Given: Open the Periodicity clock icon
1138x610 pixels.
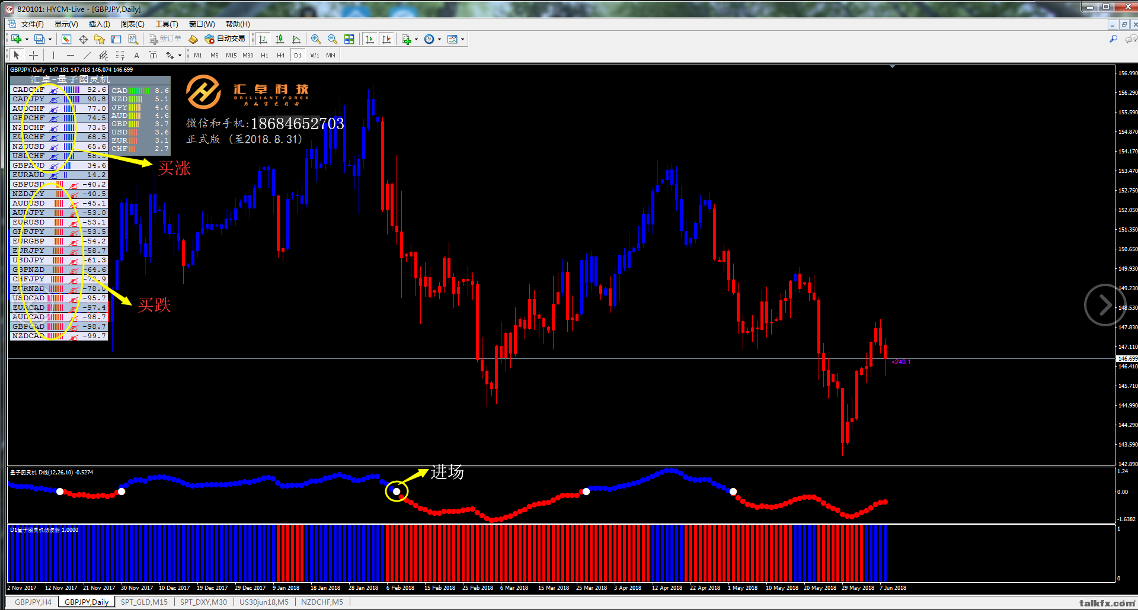Looking at the screenshot, I should point(429,39).
